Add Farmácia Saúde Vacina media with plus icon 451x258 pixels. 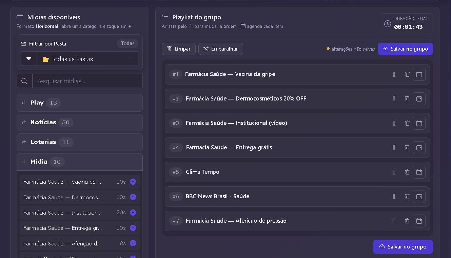point(133,182)
